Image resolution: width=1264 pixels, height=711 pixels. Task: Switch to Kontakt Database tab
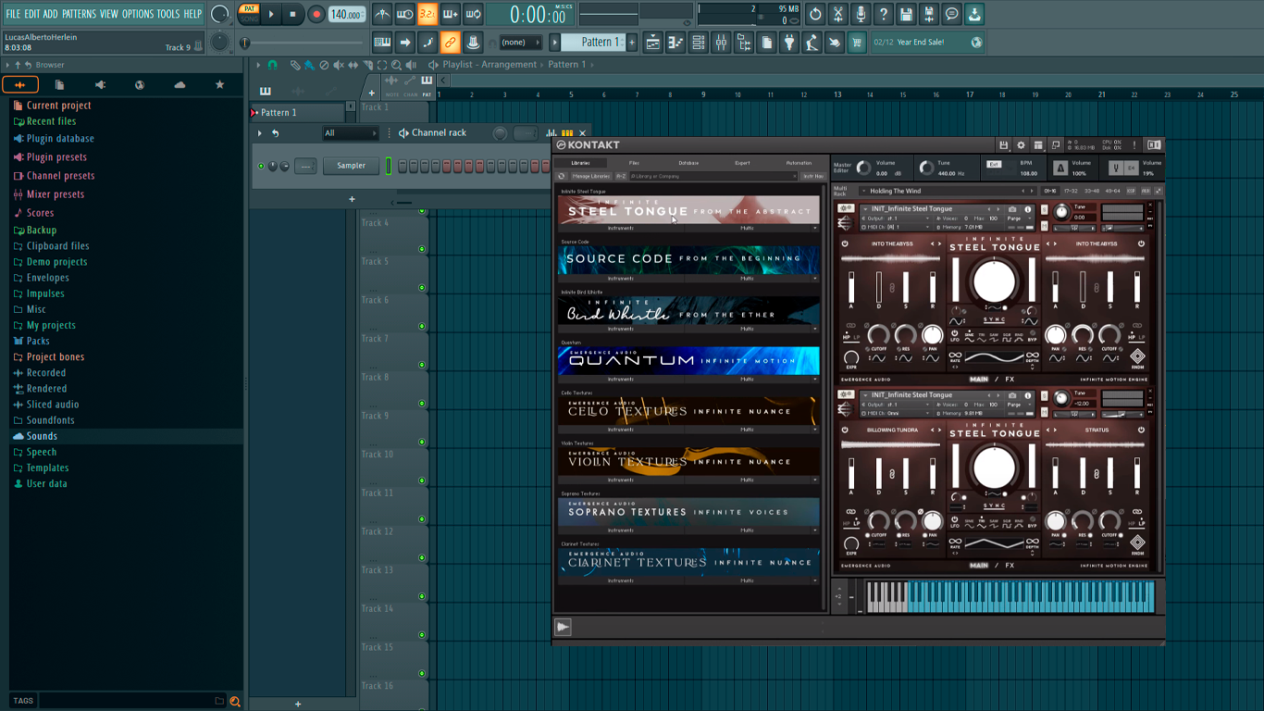(688, 163)
